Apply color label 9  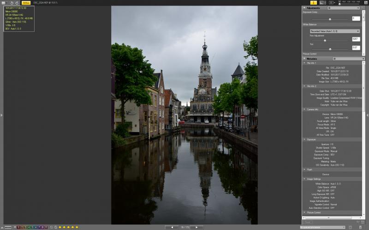pyautogui.click(x=46, y=227)
